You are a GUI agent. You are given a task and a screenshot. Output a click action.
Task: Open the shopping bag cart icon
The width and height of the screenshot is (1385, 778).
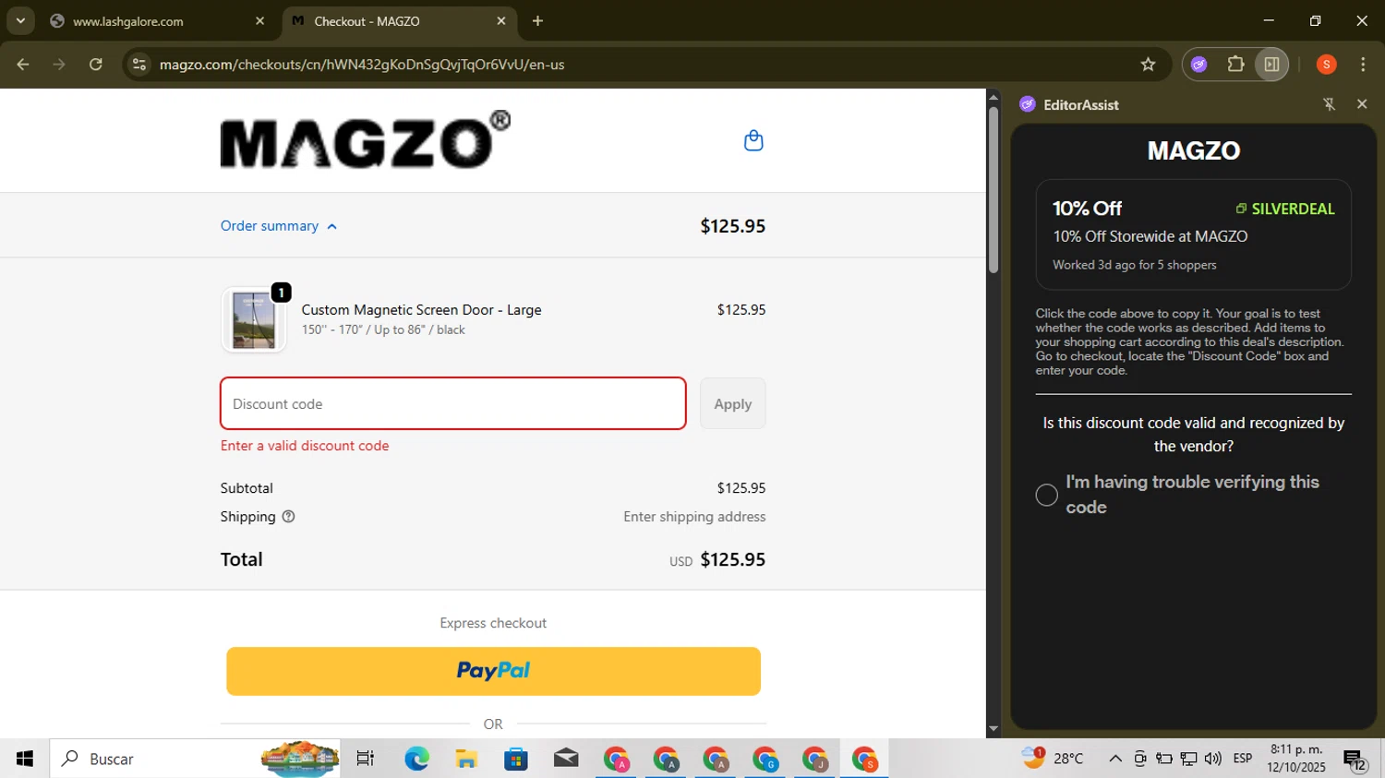click(x=753, y=140)
